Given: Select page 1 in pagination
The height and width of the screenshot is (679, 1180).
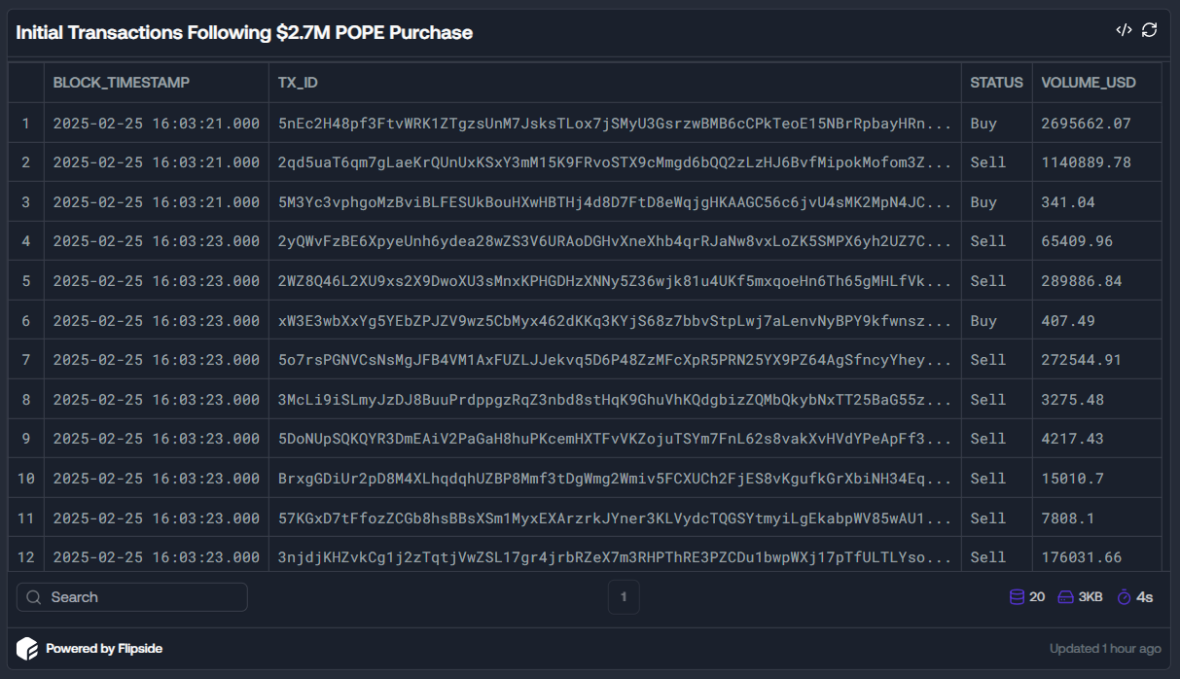Looking at the screenshot, I should pos(624,596).
